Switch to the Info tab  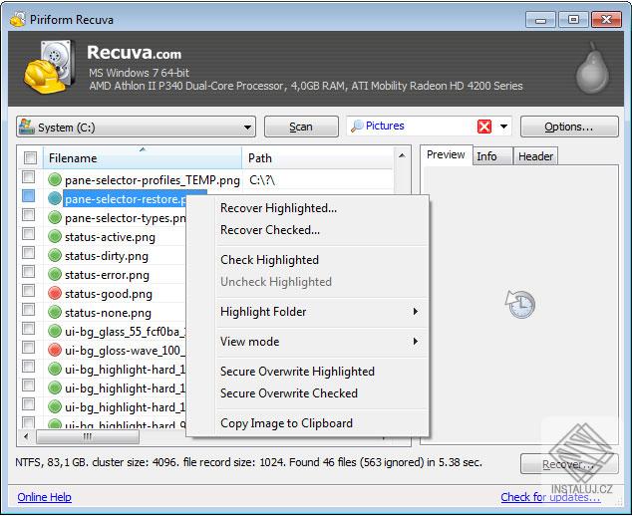click(x=492, y=156)
